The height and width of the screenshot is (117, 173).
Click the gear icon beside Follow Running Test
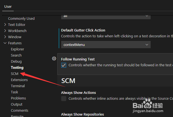point(54,58)
